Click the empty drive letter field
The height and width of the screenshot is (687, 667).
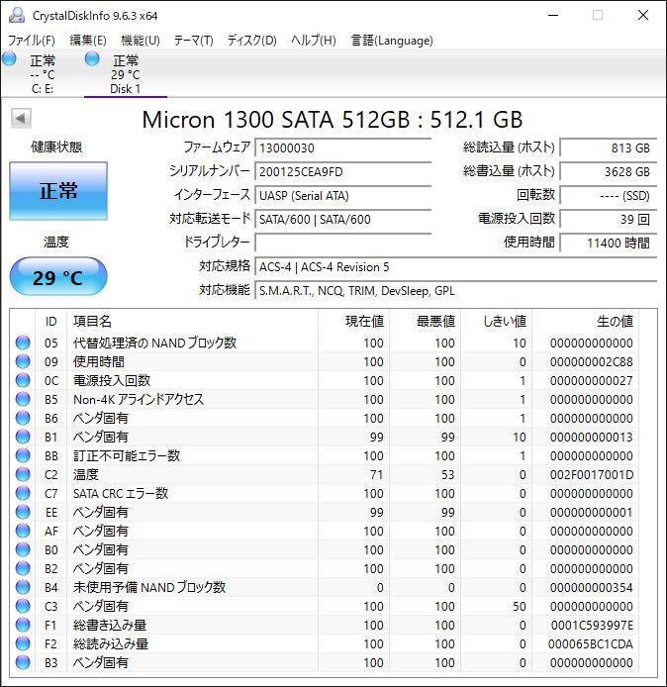coord(343,243)
